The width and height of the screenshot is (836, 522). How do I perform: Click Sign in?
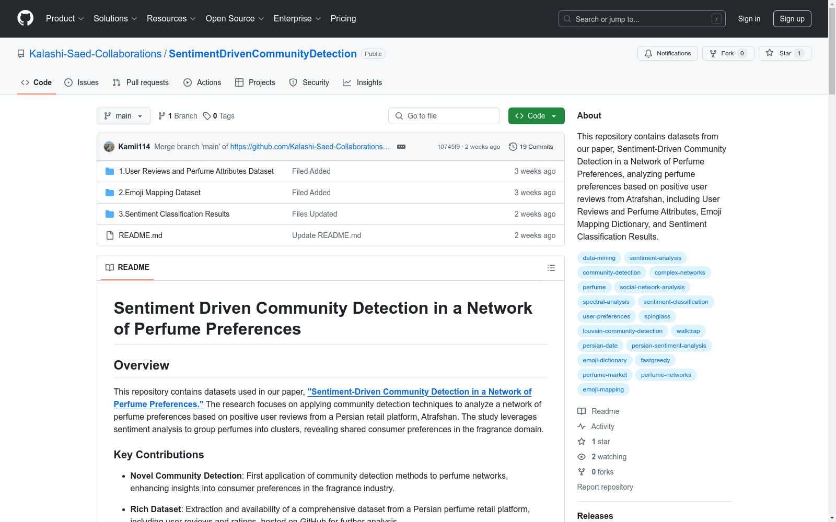click(x=749, y=19)
